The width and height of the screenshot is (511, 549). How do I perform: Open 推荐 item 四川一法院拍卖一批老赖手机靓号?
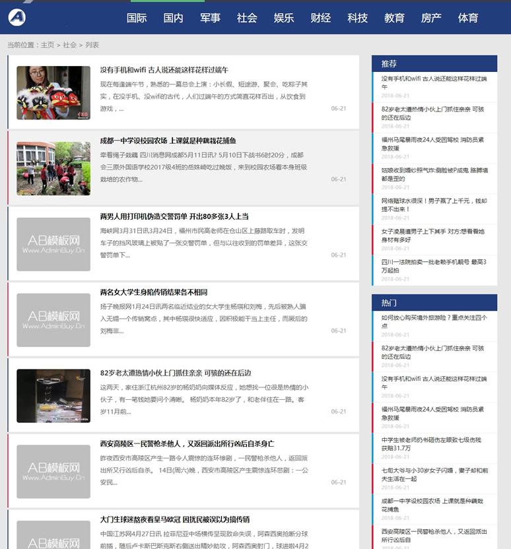[434, 266]
